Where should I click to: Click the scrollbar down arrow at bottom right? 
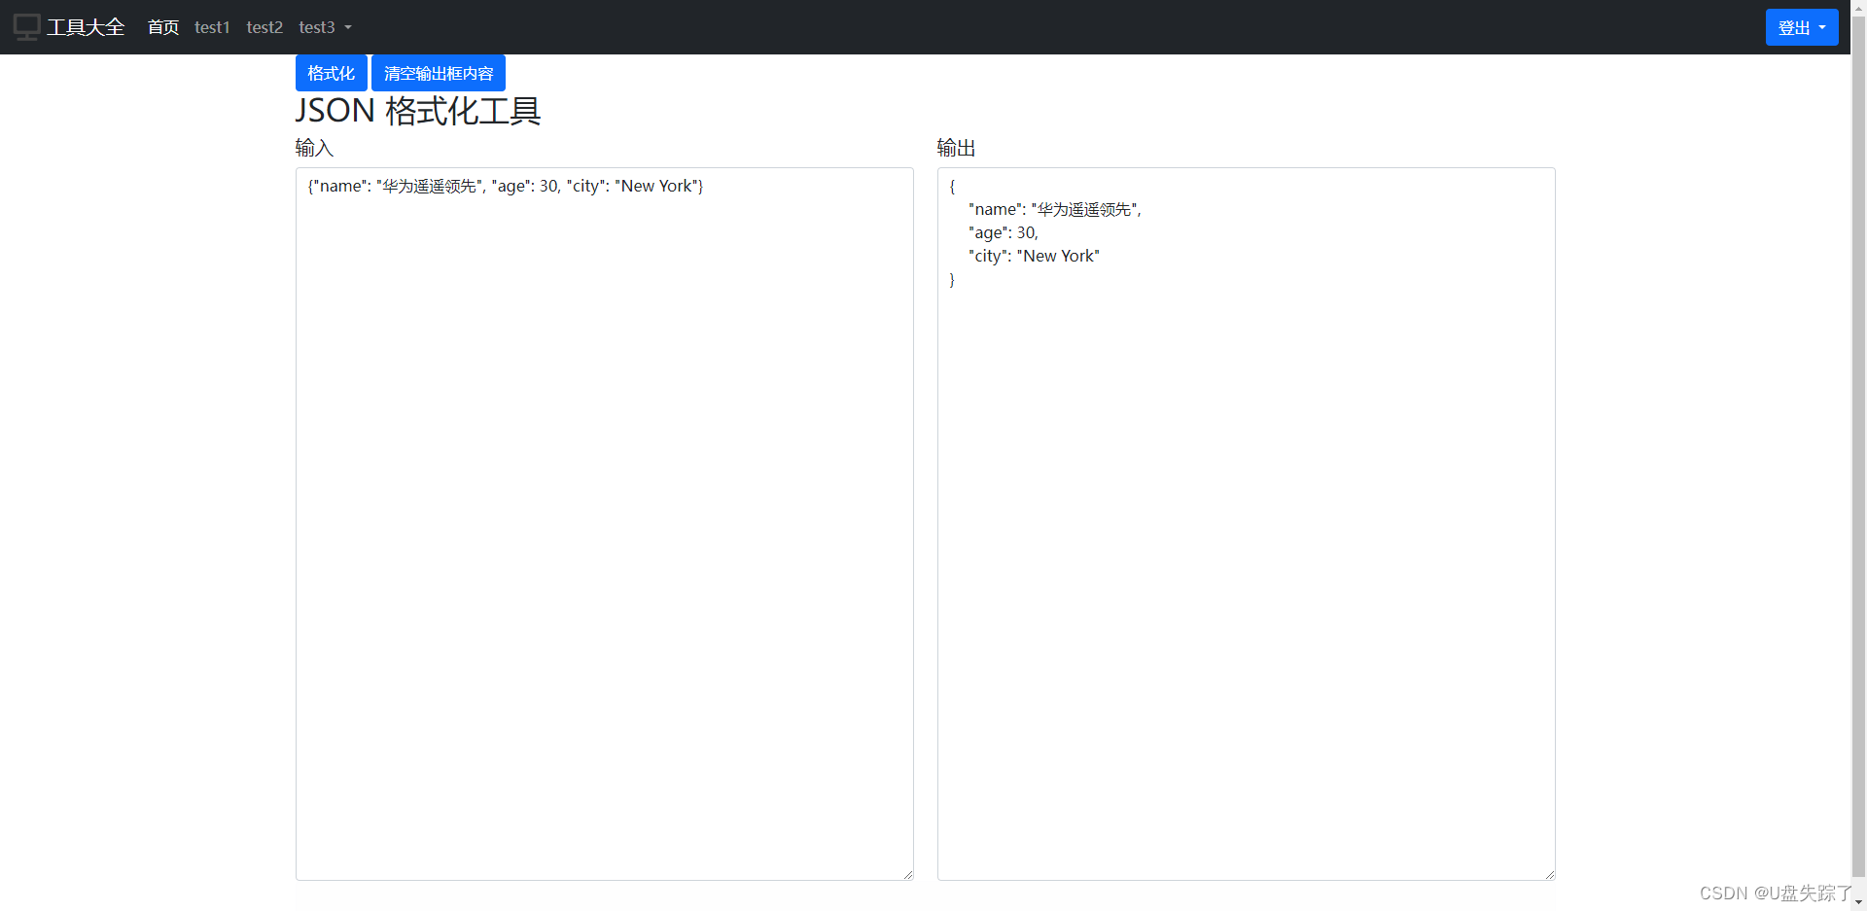point(1858,903)
